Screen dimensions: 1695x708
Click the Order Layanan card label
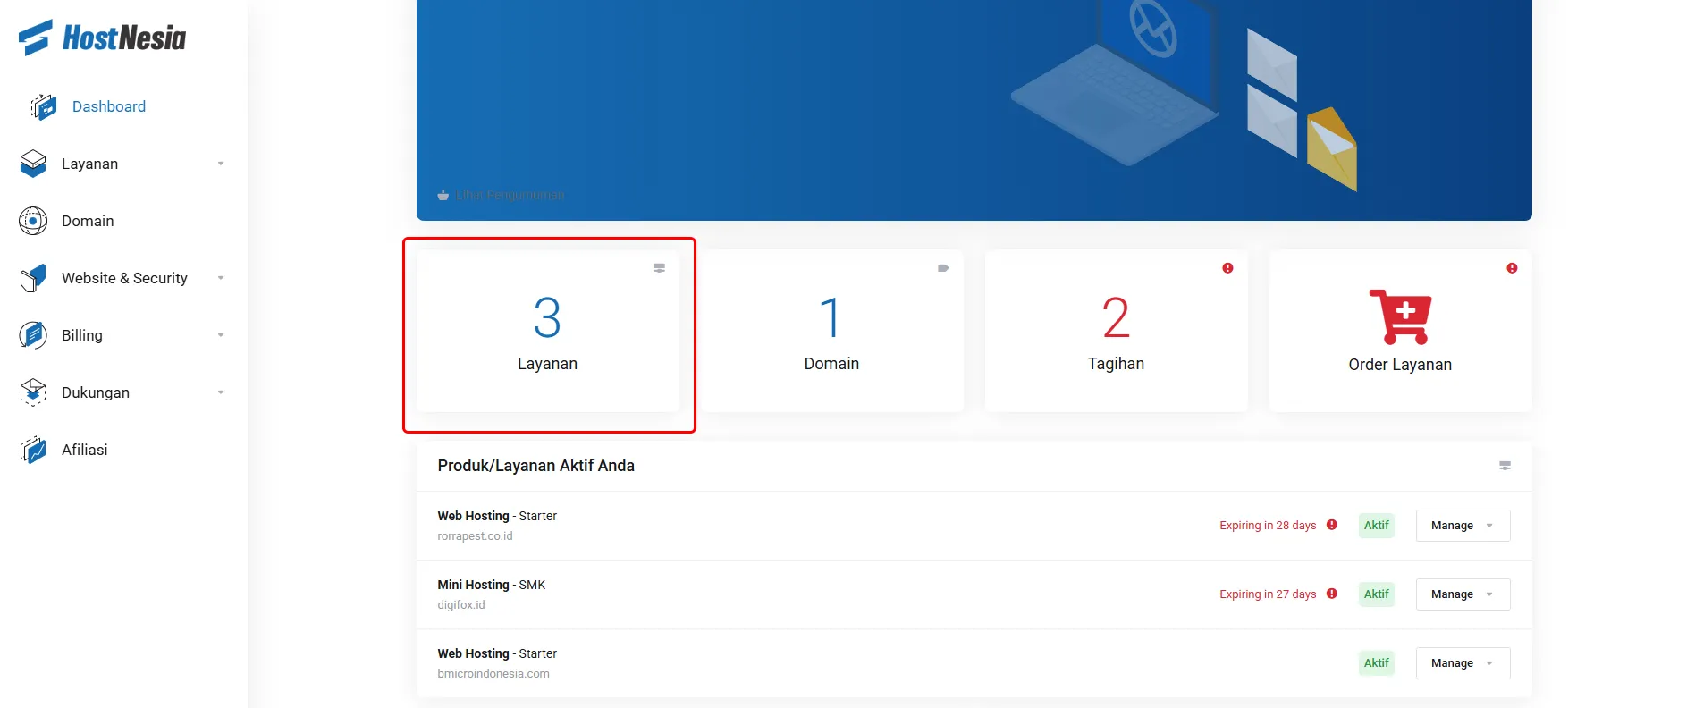click(x=1400, y=365)
